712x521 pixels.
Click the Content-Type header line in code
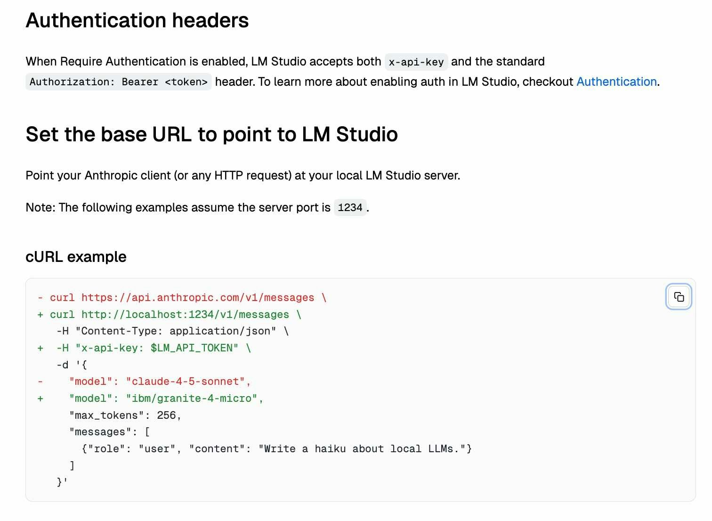click(x=172, y=331)
